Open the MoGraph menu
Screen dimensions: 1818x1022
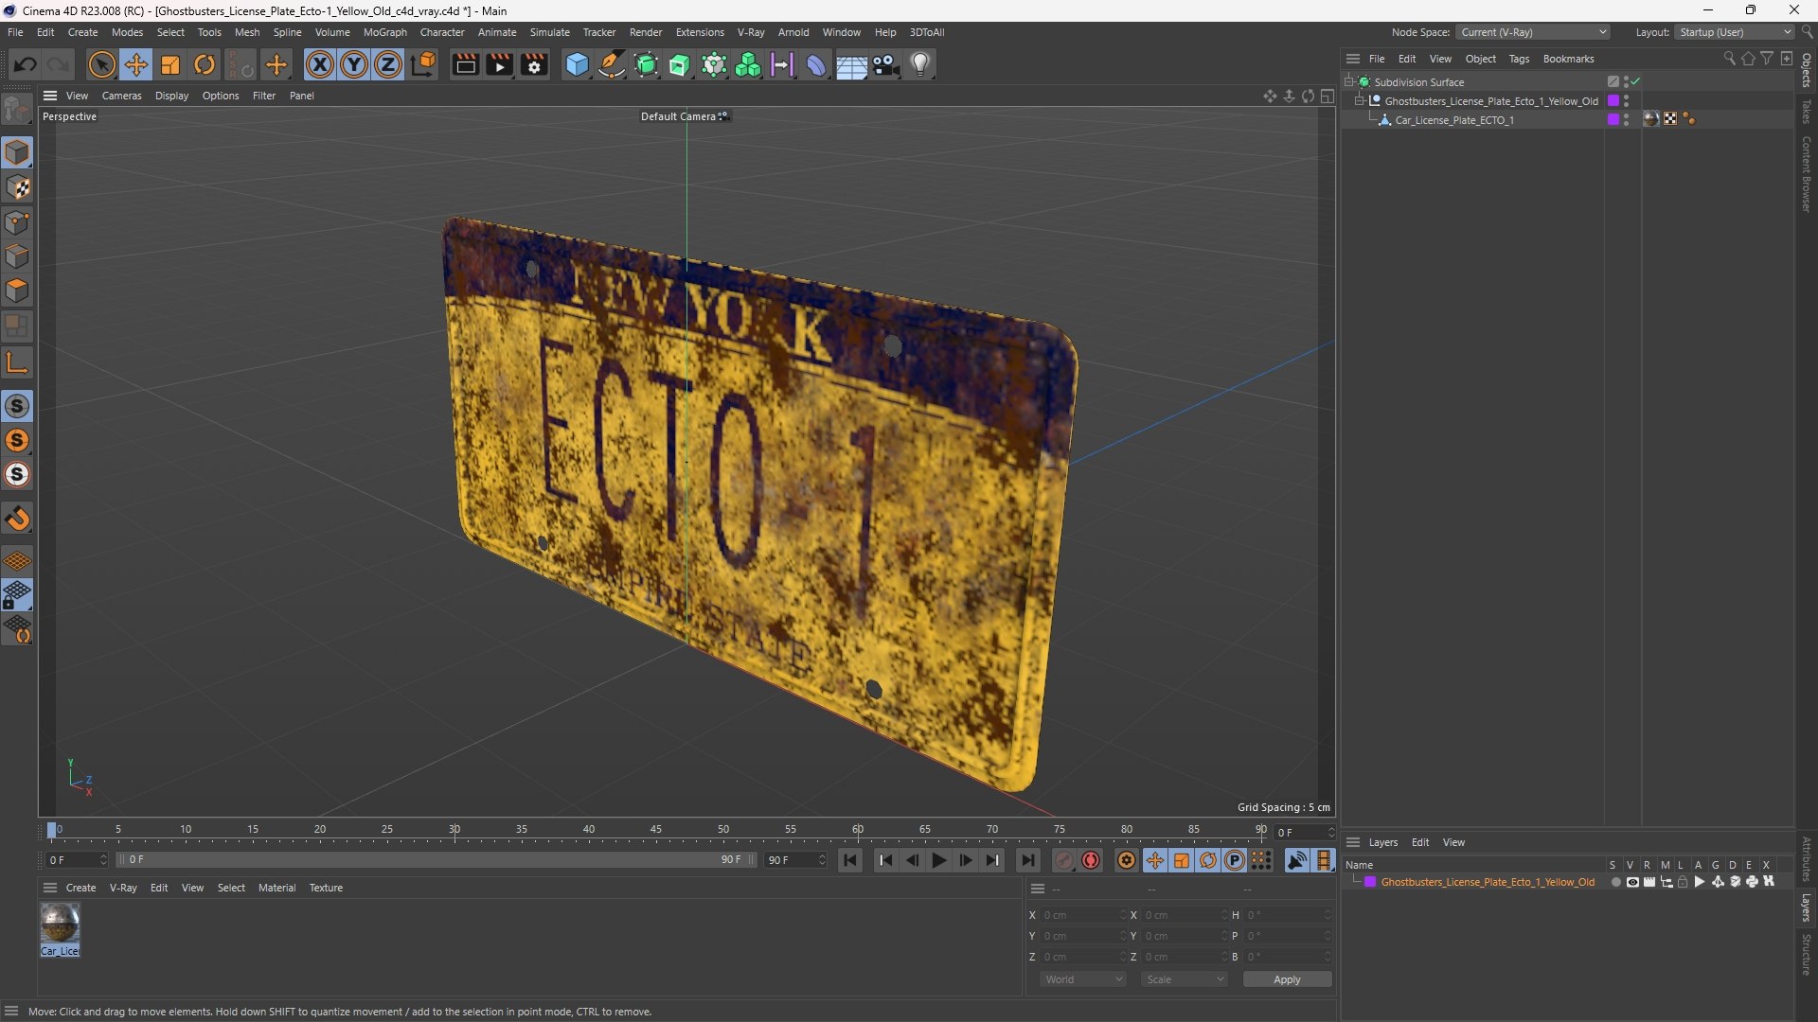point(384,32)
